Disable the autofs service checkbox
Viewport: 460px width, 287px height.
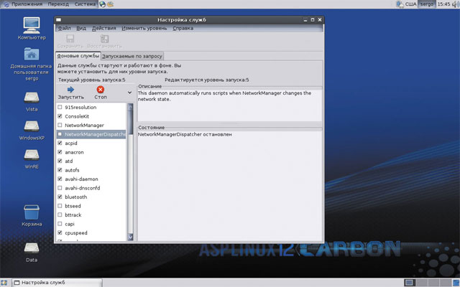pyautogui.click(x=60, y=170)
